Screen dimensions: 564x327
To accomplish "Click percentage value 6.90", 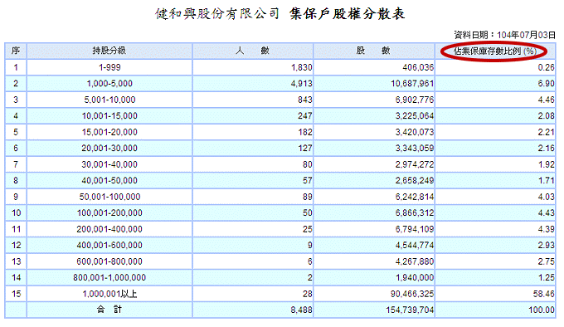I will 546,84.
